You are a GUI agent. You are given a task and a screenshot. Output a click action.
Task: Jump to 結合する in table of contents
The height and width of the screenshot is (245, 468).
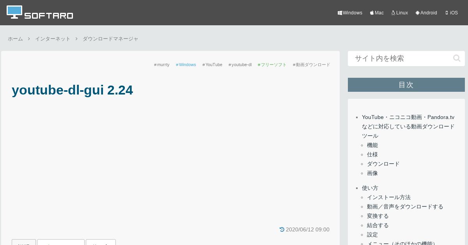click(x=378, y=225)
